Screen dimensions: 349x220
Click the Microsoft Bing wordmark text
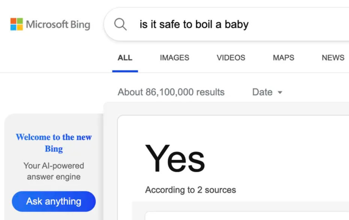point(58,25)
